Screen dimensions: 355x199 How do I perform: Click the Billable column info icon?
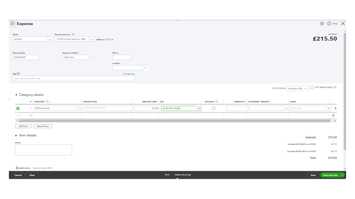216,102
